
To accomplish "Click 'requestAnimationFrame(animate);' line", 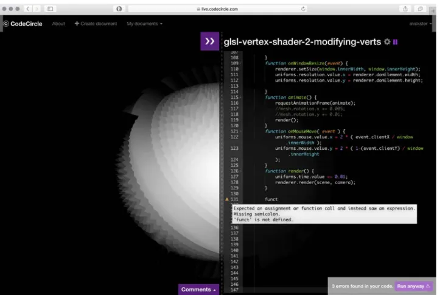I will point(315,103).
